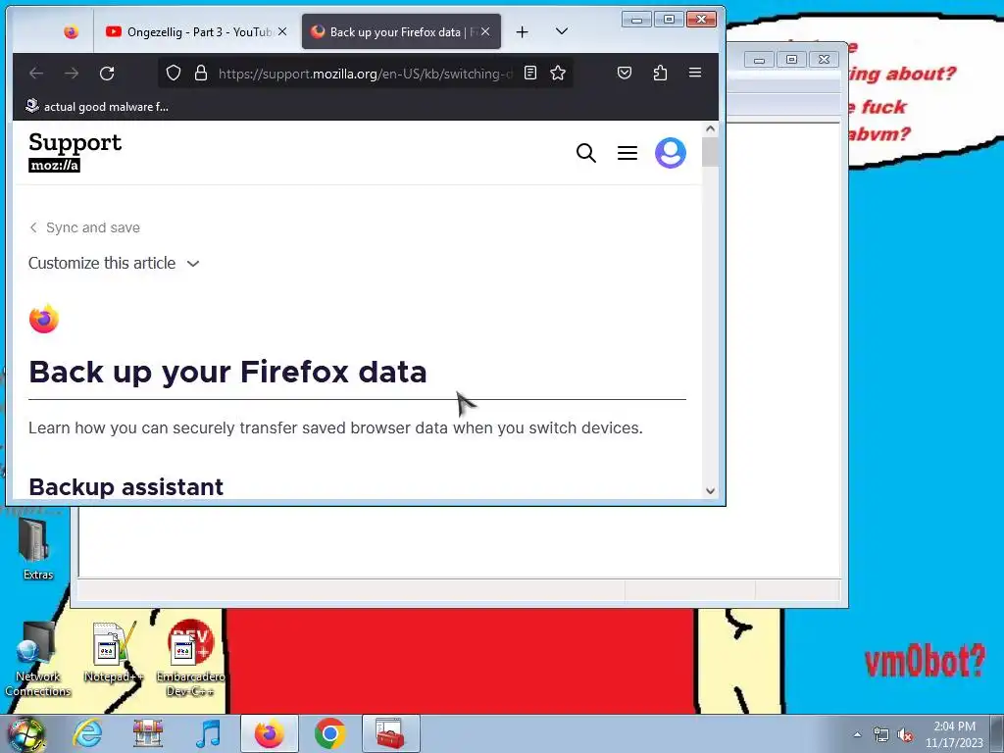
Task: Show site security padlock information
Action: point(201,73)
